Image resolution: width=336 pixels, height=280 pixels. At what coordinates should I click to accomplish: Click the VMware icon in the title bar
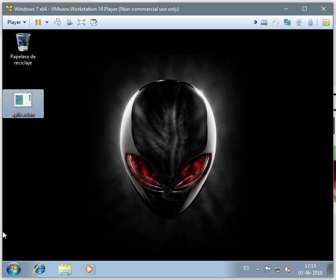[x=9, y=9]
